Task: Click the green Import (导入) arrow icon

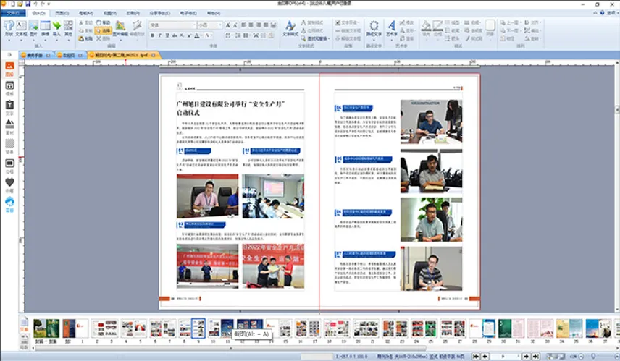Action: pyautogui.click(x=56, y=28)
